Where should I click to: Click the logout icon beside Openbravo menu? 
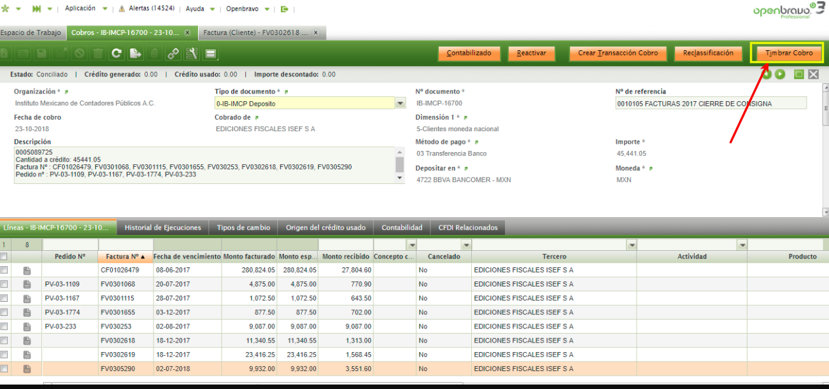click(285, 9)
